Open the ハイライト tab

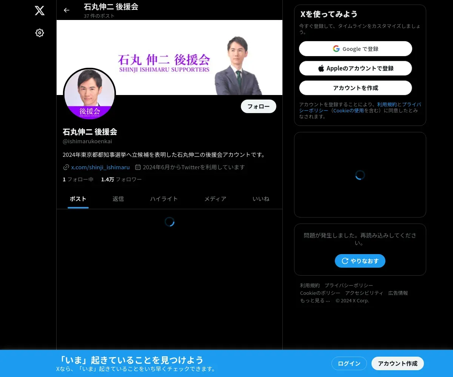(x=164, y=199)
